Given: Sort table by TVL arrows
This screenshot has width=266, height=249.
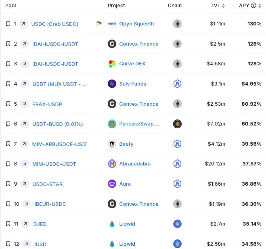Looking at the screenshot, I should point(224,6).
